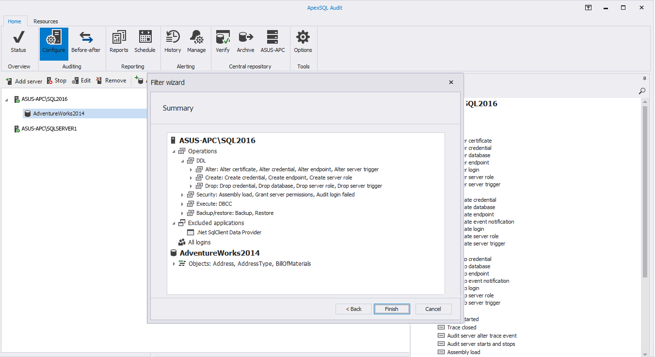The height and width of the screenshot is (357, 655).
Task: Click Assembly load in right panel
Action: (x=463, y=352)
